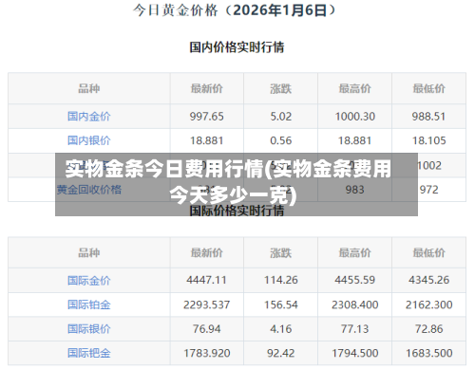Select 国内银价 high price 18.881
This screenshot has height=369, width=475.
coord(355,140)
